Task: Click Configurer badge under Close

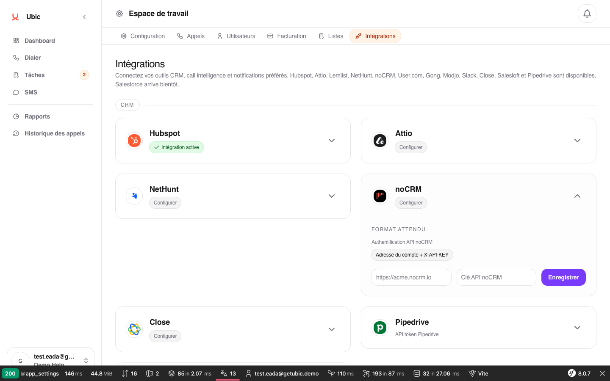Action: point(165,336)
